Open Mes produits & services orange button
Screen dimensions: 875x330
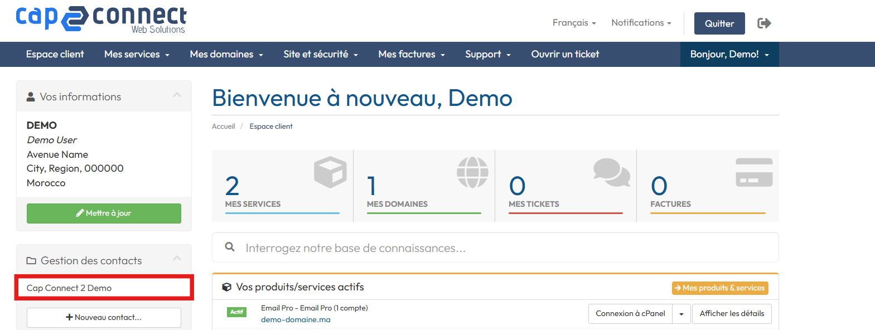click(720, 288)
